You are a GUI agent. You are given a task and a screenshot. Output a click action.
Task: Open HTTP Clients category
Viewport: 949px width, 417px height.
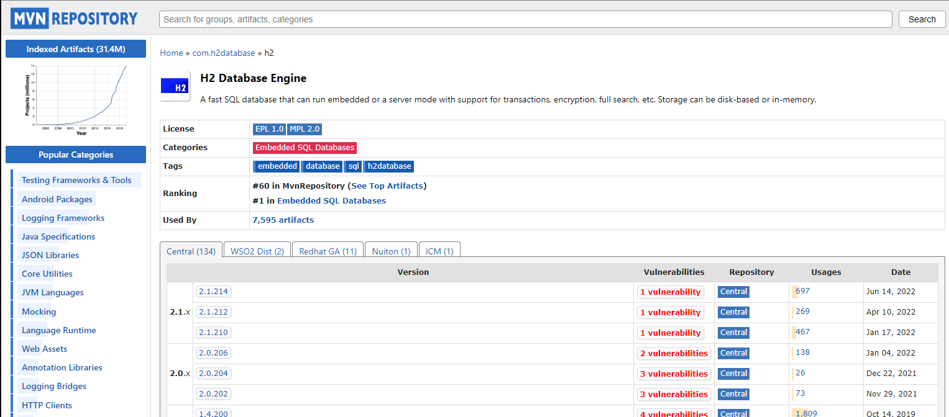(47, 405)
